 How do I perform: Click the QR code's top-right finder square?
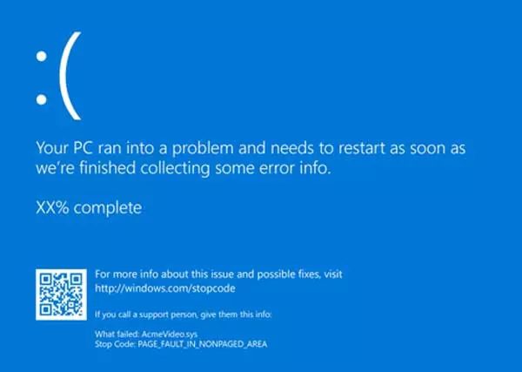pyautogui.click(x=77, y=279)
